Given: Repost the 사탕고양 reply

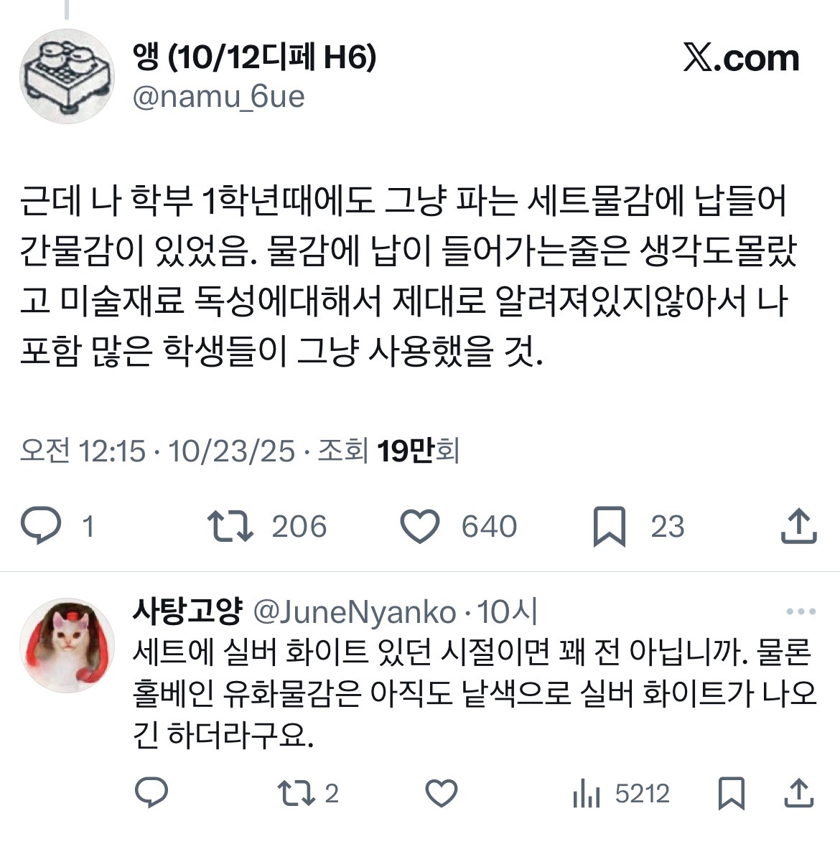Looking at the screenshot, I should pos(296,793).
